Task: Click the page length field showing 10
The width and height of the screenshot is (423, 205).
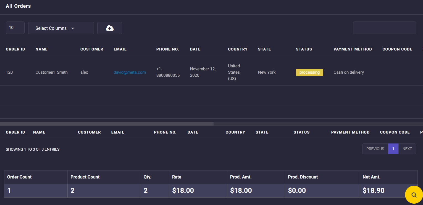Action: point(15,28)
